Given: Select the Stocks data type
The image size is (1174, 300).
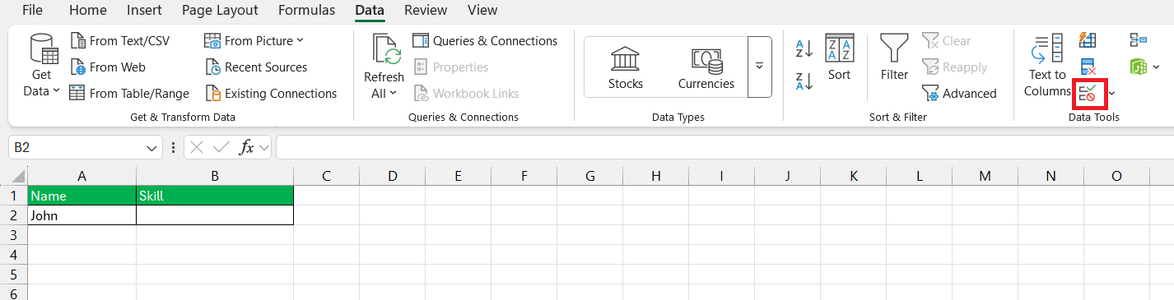Looking at the screenshot, I should tap(626, 67).
